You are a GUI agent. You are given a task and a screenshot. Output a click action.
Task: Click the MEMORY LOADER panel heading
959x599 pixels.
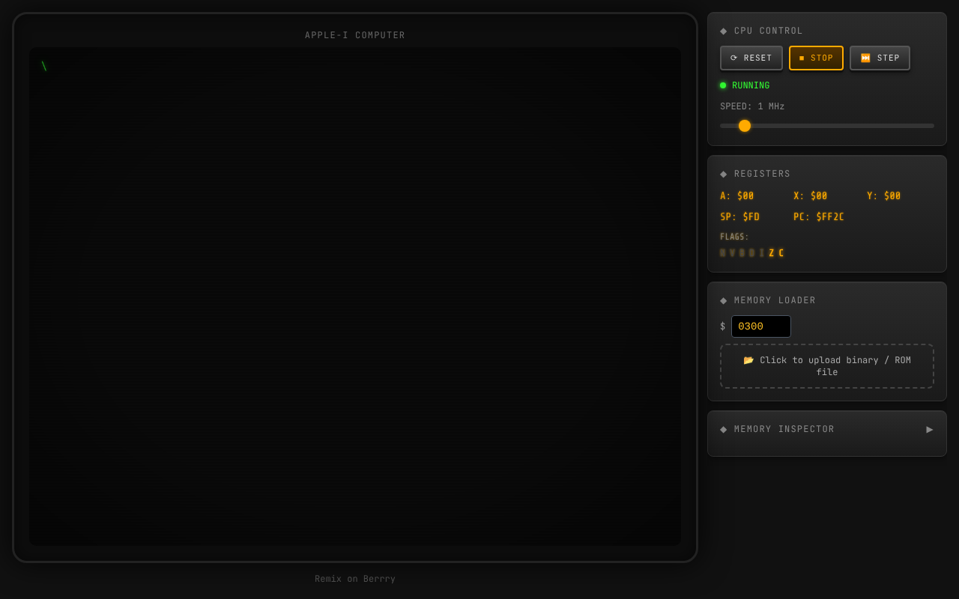[x=775, y=300]
